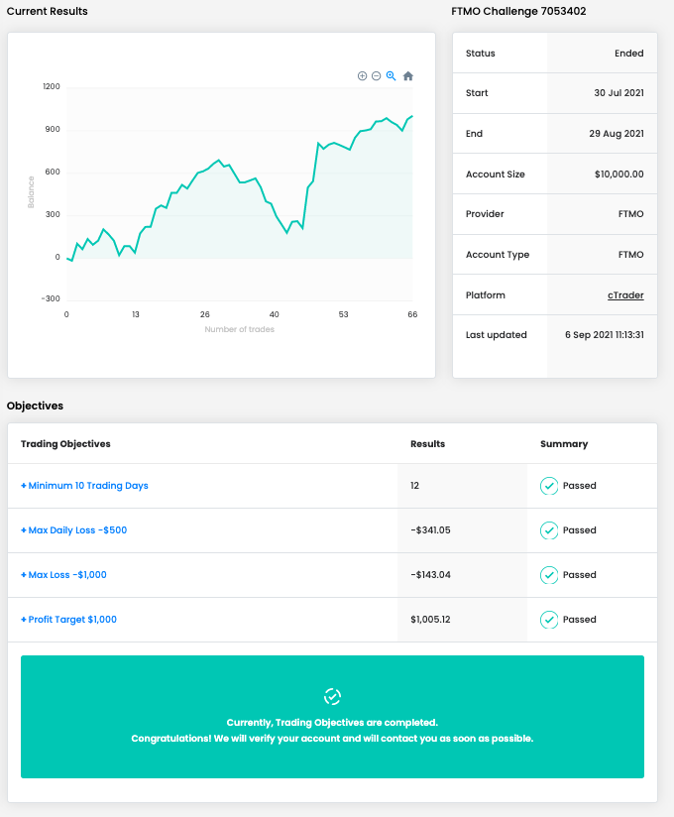Open the cTrader platform link
The height and width of the screenshot is (817, 674).
tap(625, 295)
